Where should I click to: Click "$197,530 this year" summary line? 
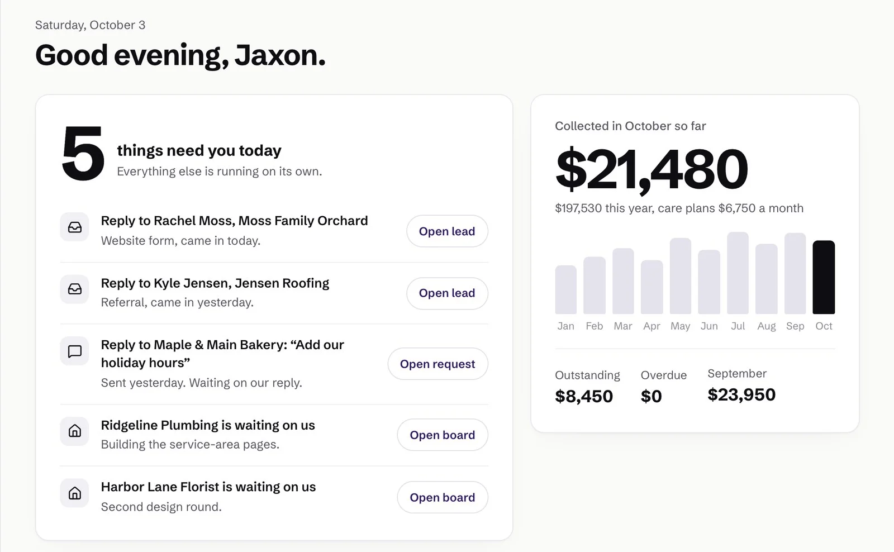pyautogui.click(x=679, y=208)
